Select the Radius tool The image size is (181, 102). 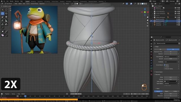(3, 31)
